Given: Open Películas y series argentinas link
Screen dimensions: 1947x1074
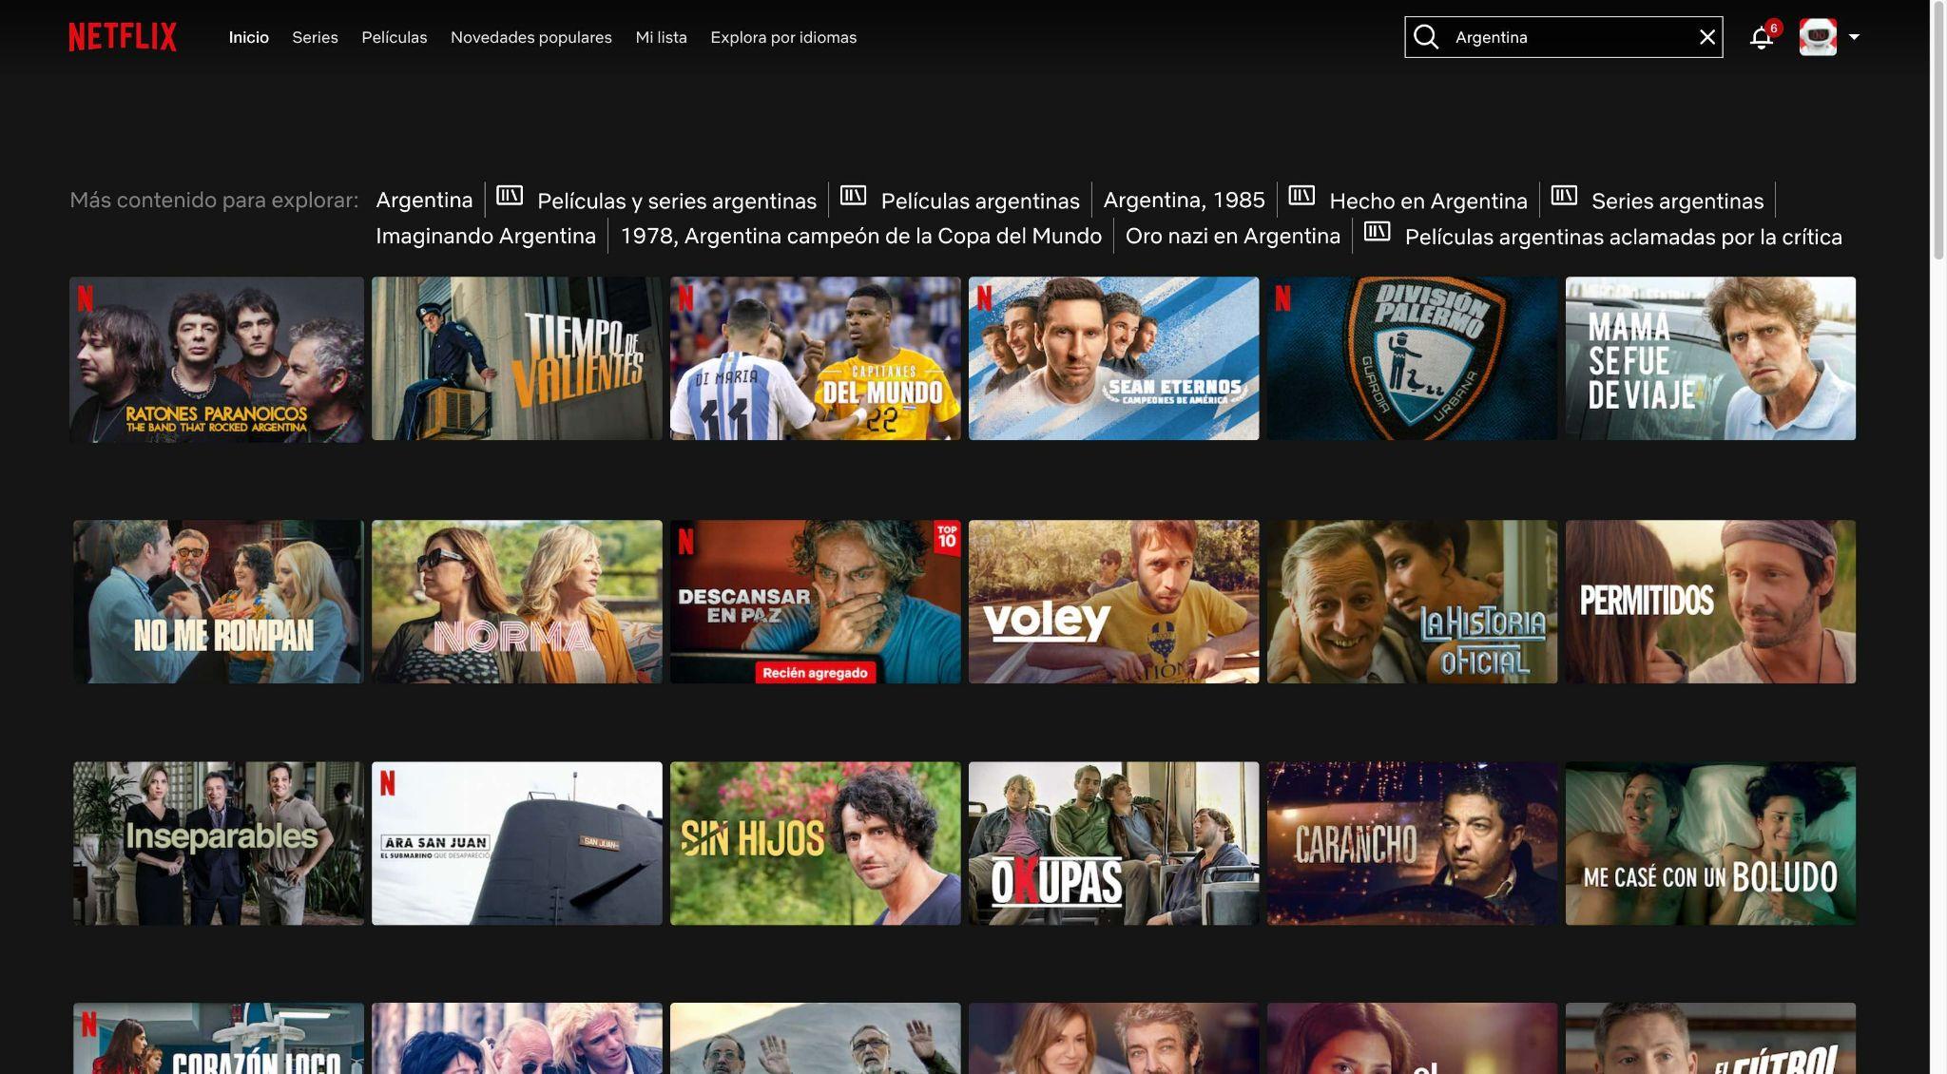Looking at the screenshot, I should click(677, 201).
